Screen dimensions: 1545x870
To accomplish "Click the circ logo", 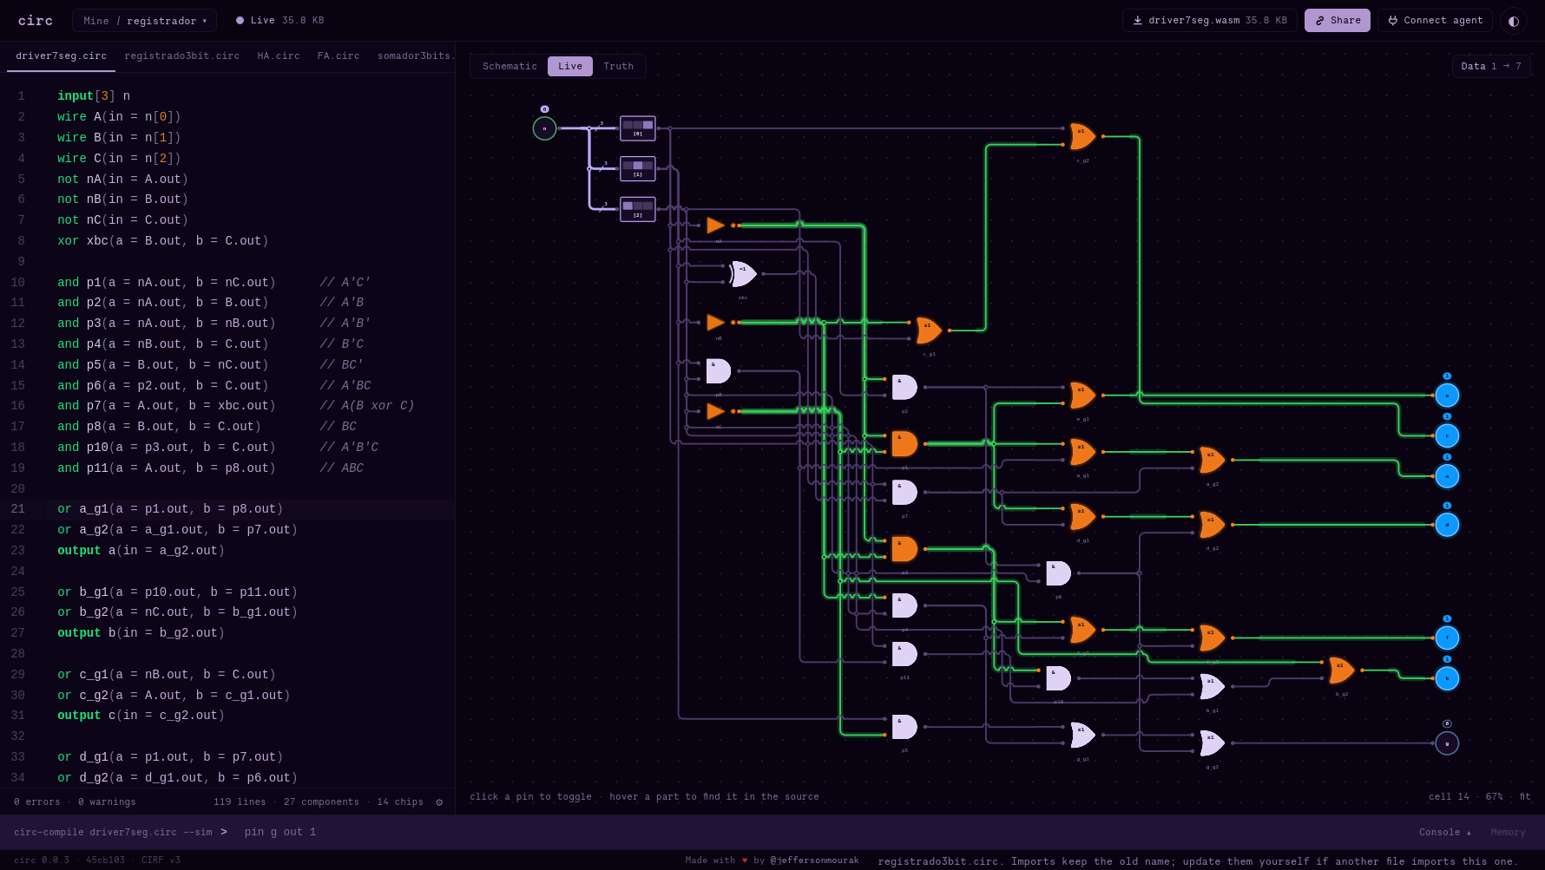I will point(36,21).
